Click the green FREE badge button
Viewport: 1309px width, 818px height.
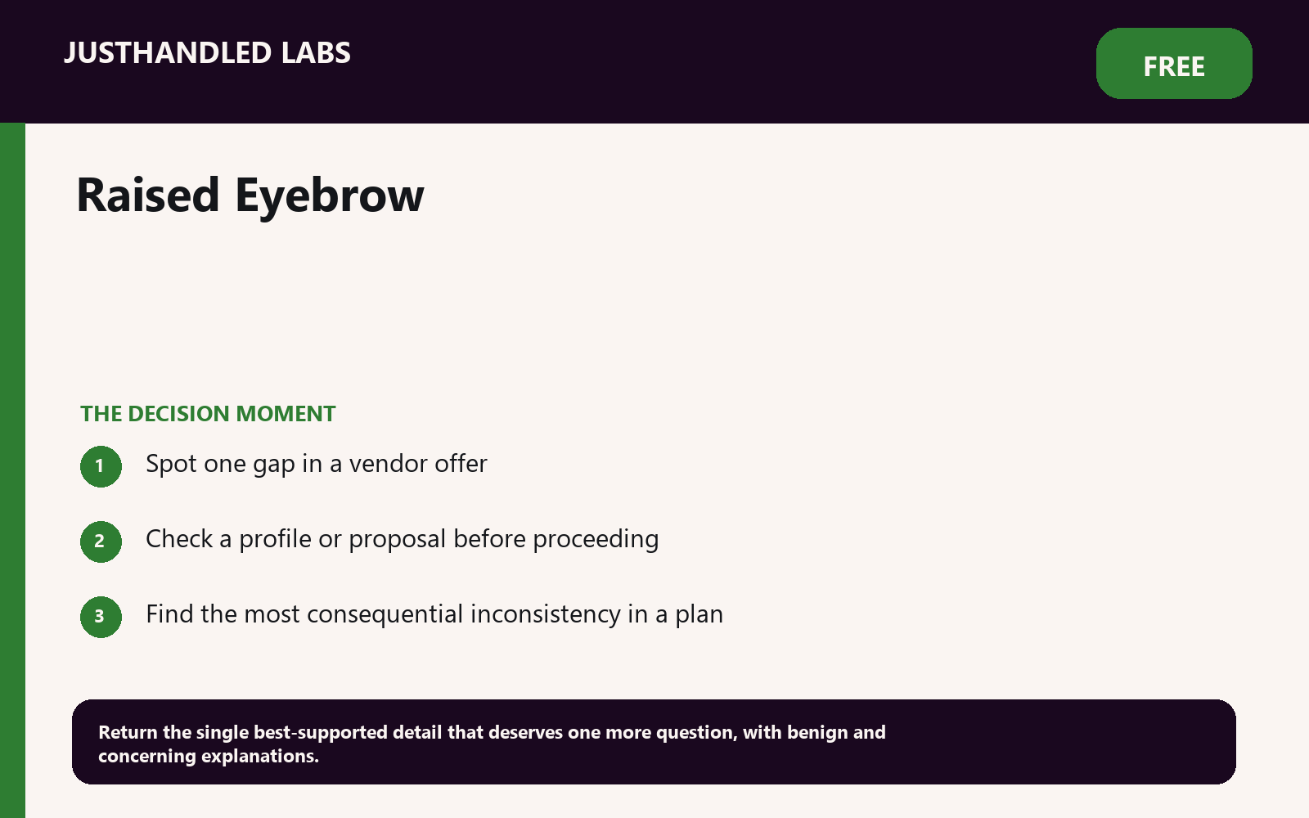coord(1174,64)
